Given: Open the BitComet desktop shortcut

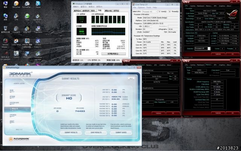Looking at the screenshot, I should point(16,5).
